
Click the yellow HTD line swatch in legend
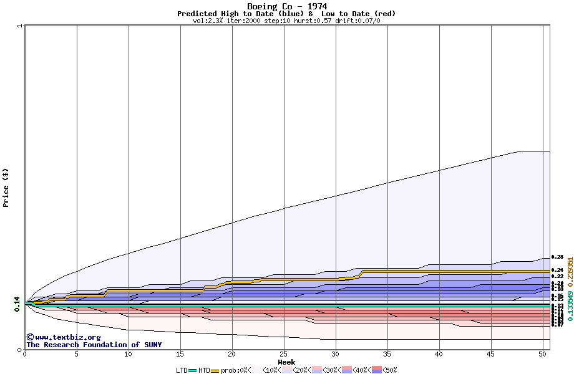pos(215,371)
